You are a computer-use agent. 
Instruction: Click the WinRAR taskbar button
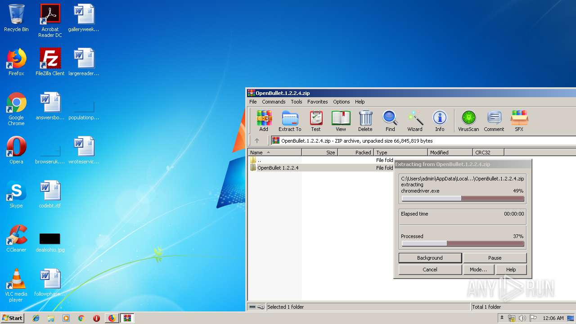click(127, 318)
